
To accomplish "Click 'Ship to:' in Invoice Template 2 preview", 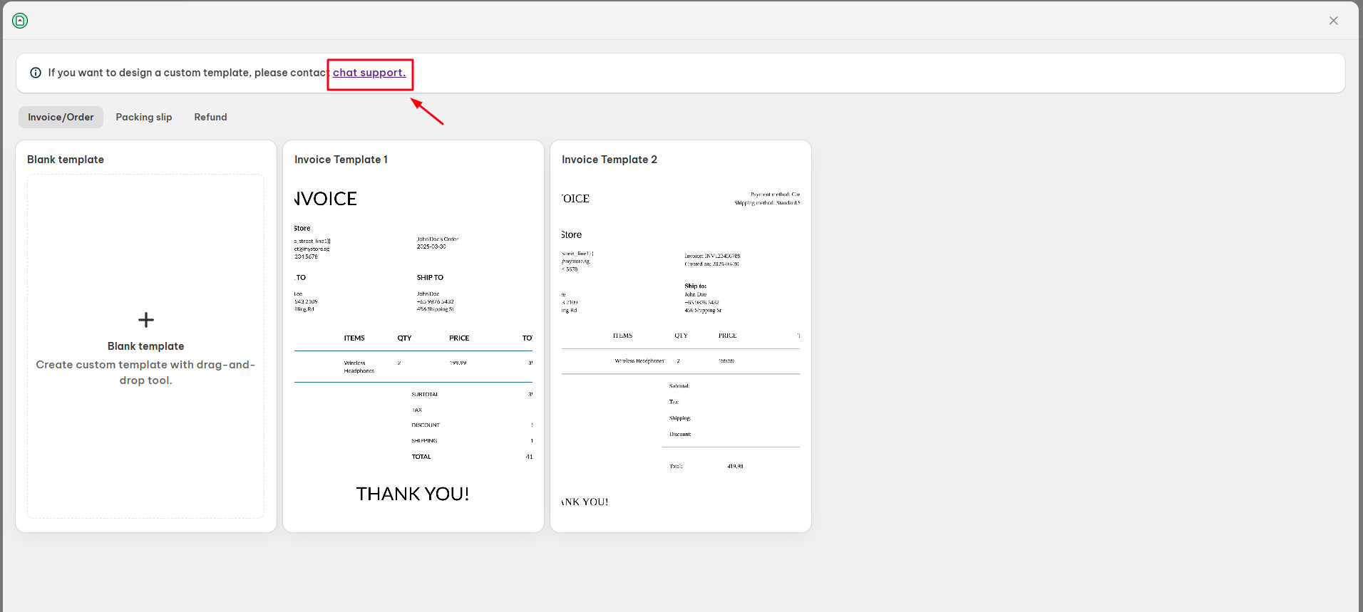I will [695, 286].
